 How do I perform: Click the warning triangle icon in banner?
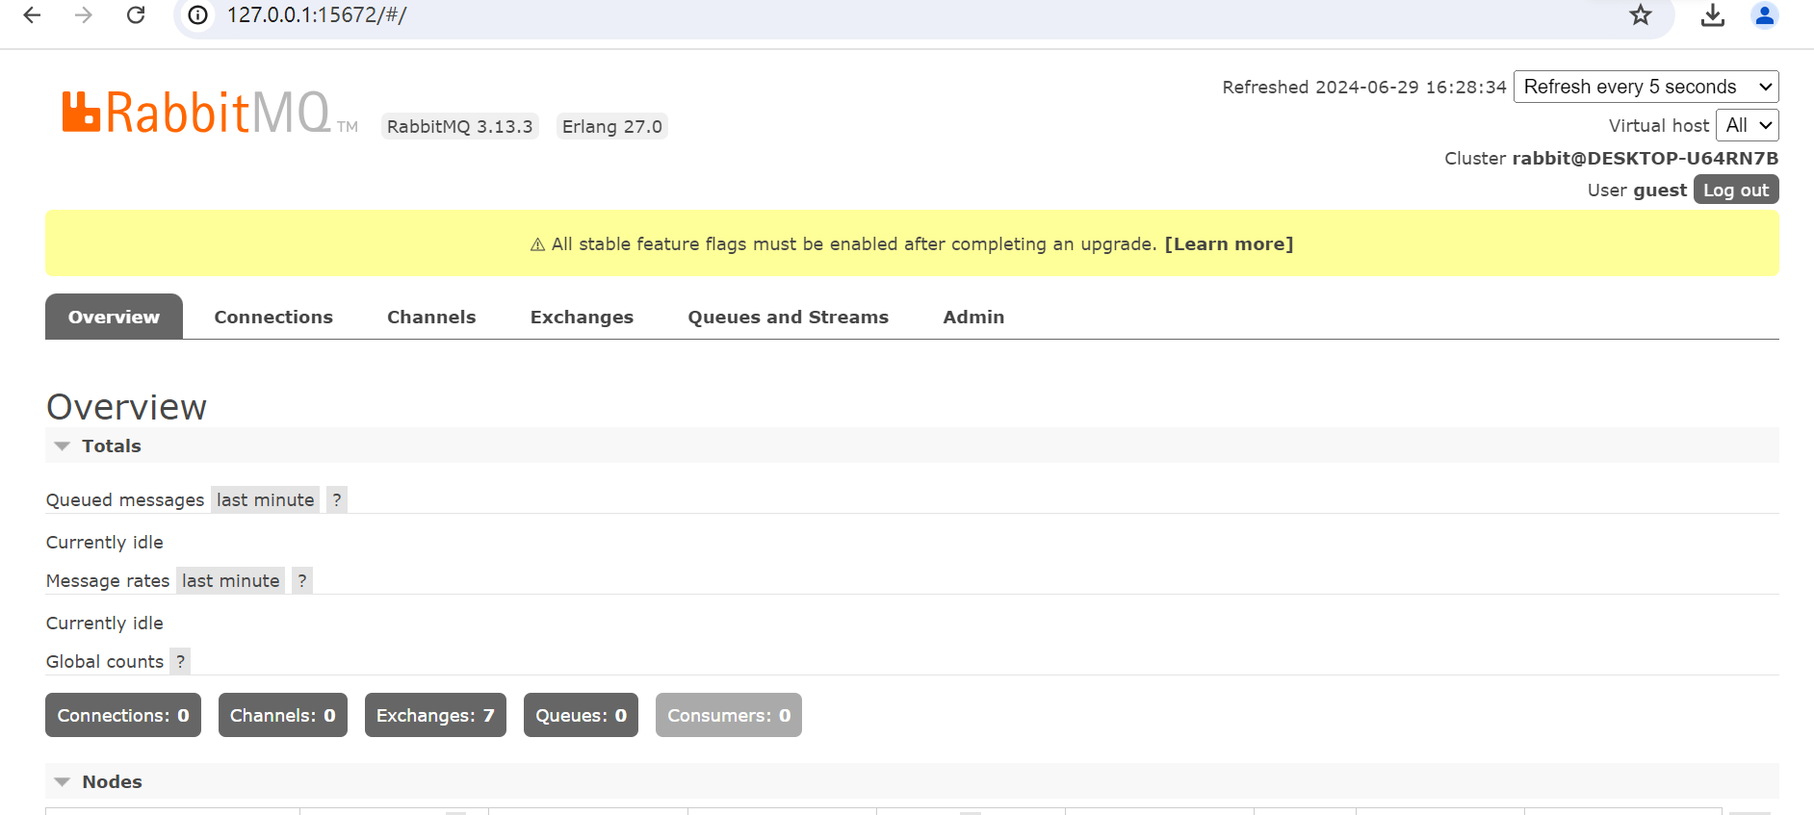pyautogui.click(x=537, y=244)
